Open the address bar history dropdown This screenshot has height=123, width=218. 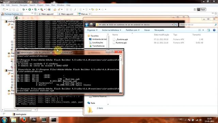[x=172, y=25]
